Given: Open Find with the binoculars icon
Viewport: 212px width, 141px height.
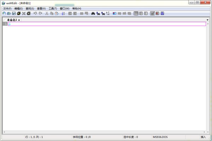Looking at the screenshot, I should pos(93,13).
